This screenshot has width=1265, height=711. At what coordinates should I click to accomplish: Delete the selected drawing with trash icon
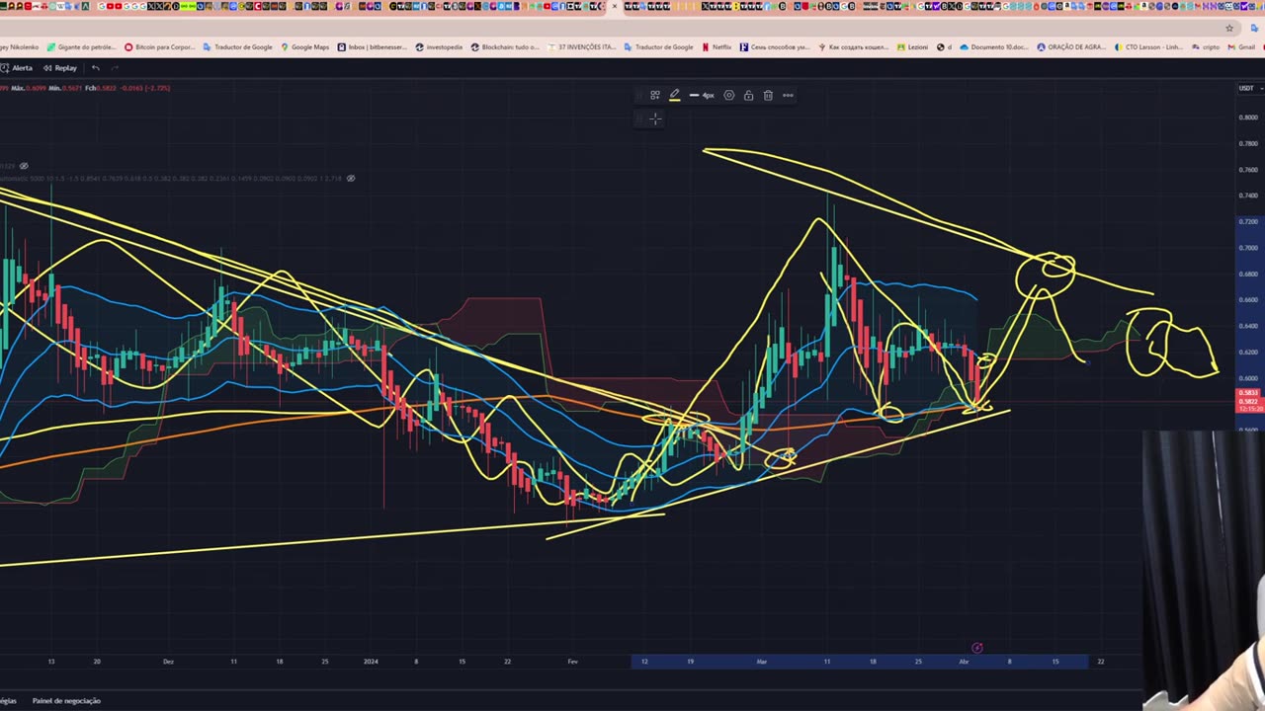coord(768,96)
